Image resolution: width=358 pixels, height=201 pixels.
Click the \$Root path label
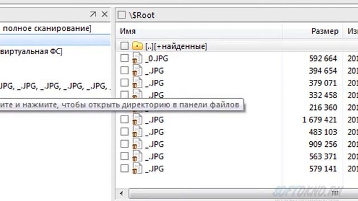142,15
